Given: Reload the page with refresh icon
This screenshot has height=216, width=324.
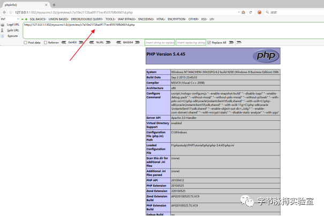Looking at the screenshot, I should click(x=251, y=12).
